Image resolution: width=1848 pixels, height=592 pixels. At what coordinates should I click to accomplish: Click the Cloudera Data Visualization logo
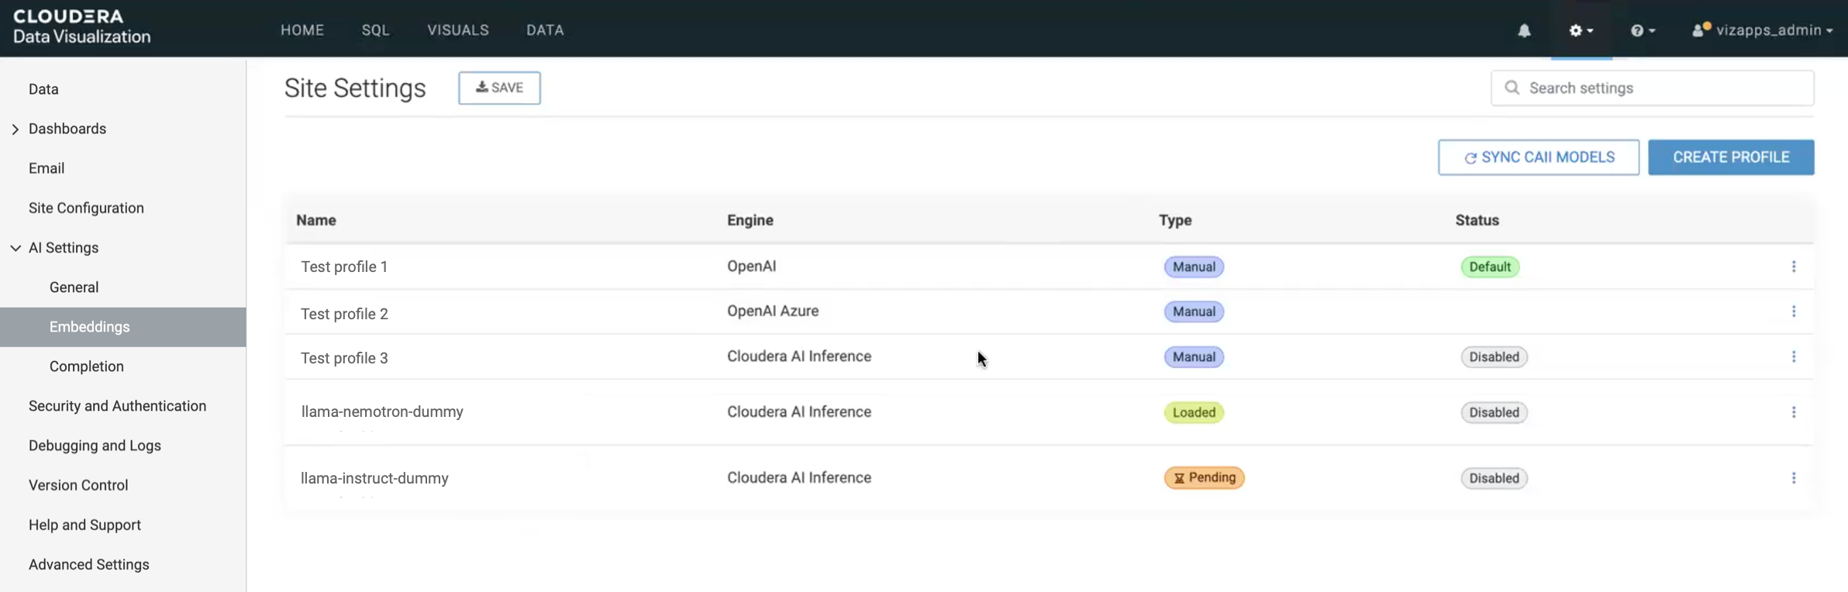coord(81,27)
